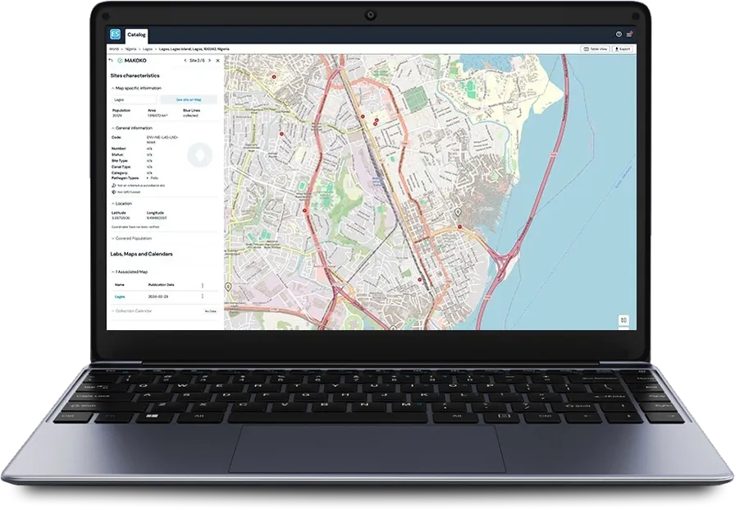Click the GPEI funding icon
735x510 pixels.
tap(114, 192)
